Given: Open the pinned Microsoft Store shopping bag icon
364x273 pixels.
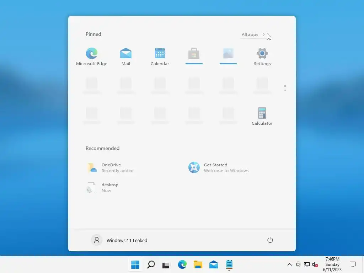Looking at the screenshot, I should (194, 54).
